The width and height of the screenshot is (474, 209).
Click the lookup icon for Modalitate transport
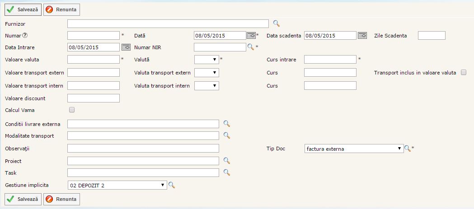point(227,135)
